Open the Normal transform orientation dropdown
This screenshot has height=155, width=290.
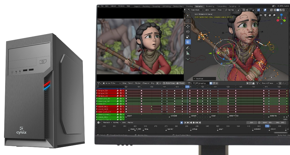[231, 10]
